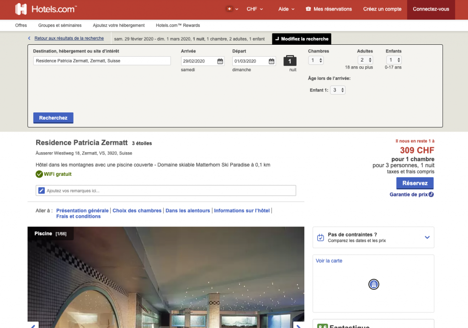This screenshot has height=328, width=468.
Task: Click the 1 nuit night counter icon
Action: pyautogui.click(x=290, y=61)
